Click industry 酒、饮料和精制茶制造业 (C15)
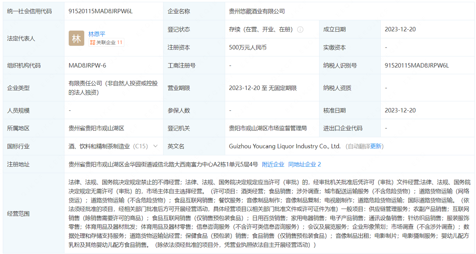The image size is (476, 254). pyautogui.click(x=108, y=146)
